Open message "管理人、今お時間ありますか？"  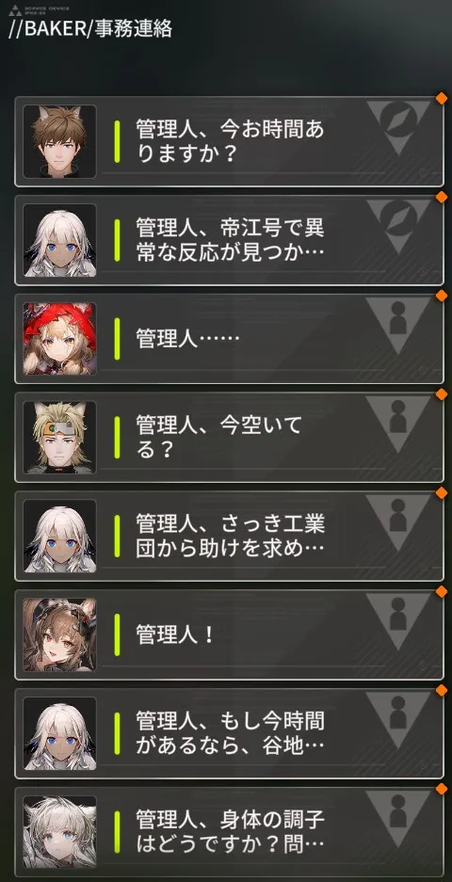tap(229, 142)
